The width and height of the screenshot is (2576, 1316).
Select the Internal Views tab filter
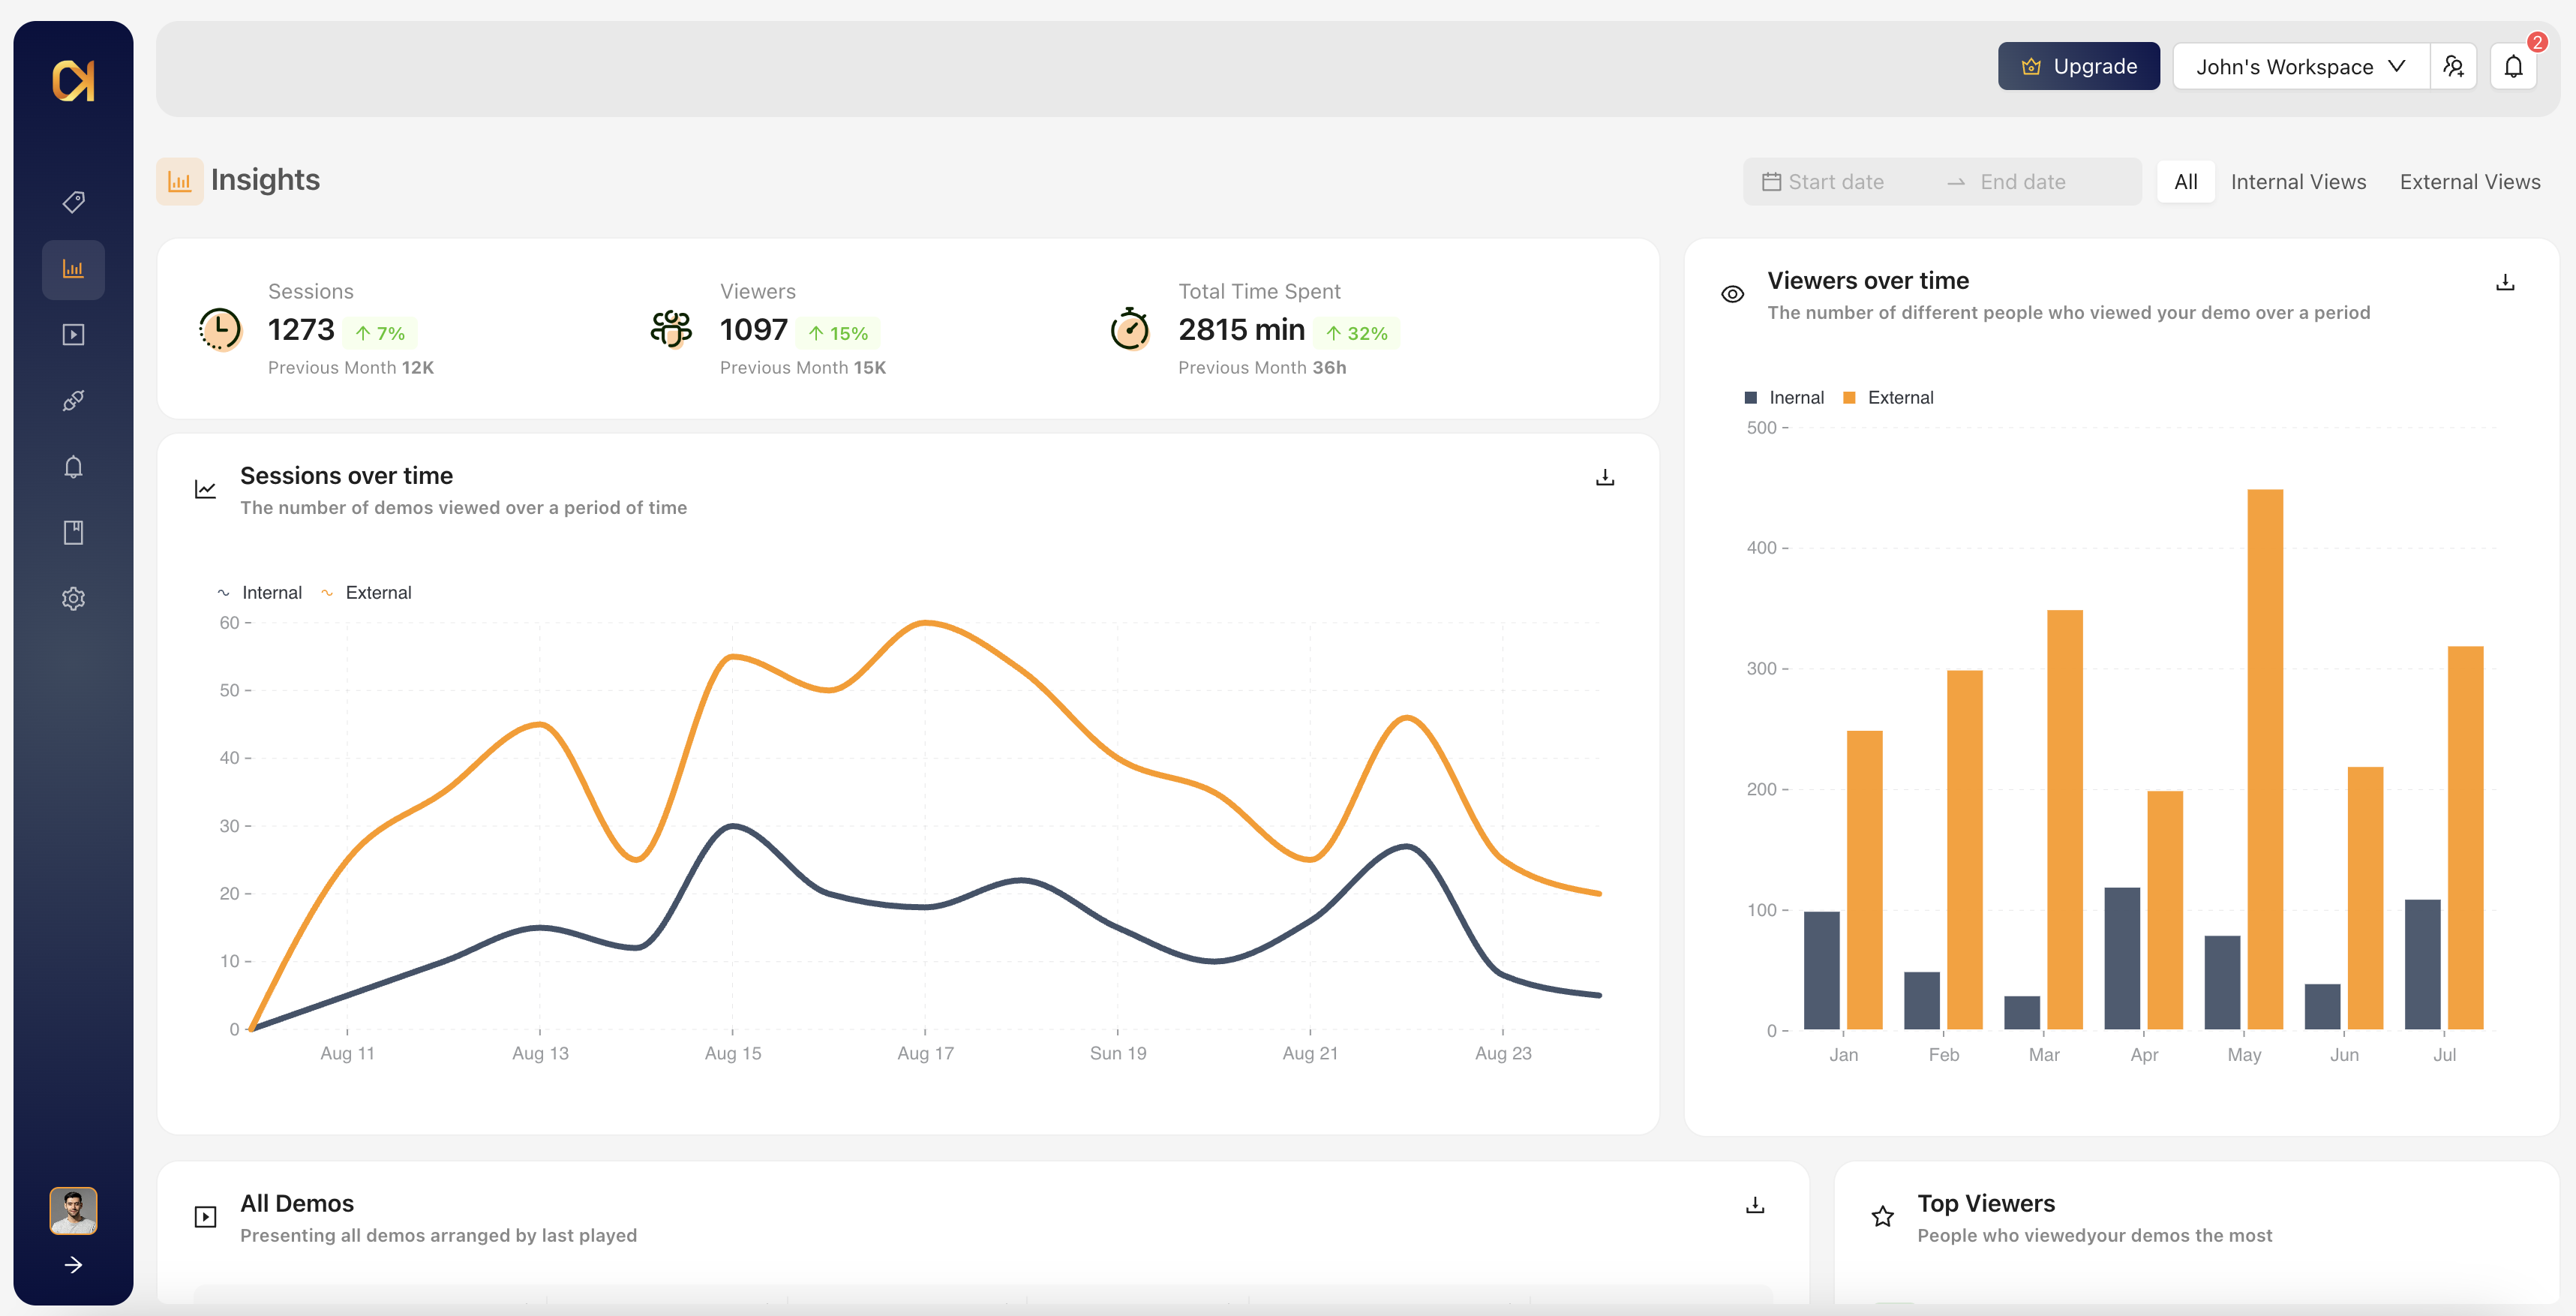(x=2299, y=179)
